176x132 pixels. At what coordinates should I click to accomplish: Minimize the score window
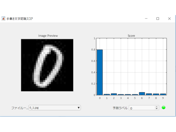click(146, 18)
